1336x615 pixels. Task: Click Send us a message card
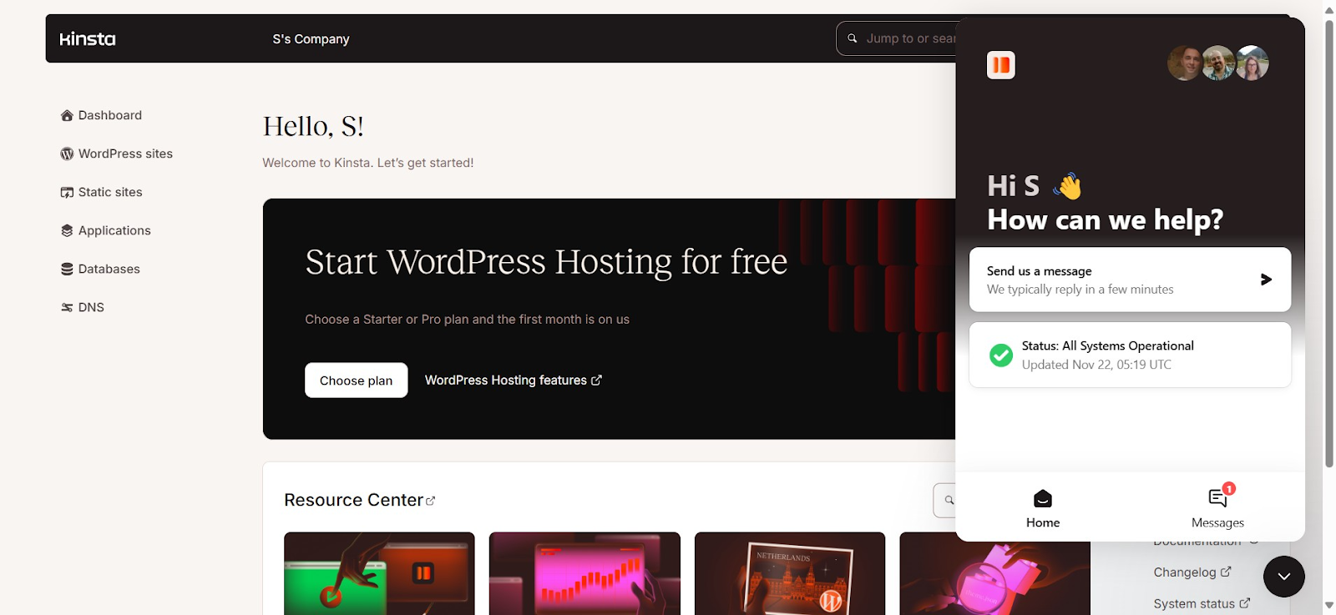tap(1130, 280)
